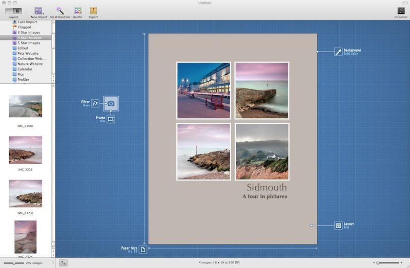Click the Shuffle toolbar icon

coord(78,11)
